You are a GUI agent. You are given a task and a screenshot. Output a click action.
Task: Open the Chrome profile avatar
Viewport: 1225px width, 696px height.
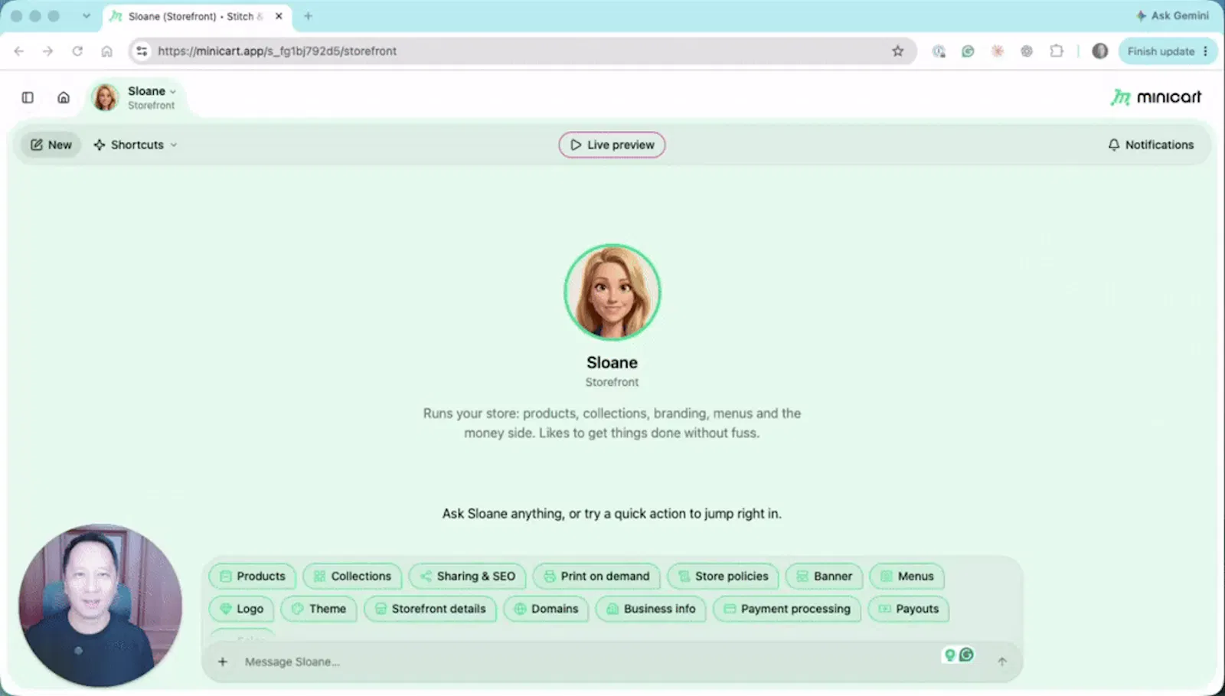coord(1100,51)
